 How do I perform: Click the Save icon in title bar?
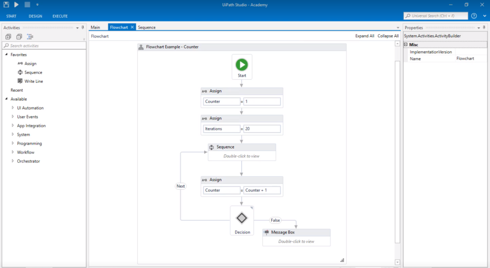pyautogui.click(x=6, y=5)
